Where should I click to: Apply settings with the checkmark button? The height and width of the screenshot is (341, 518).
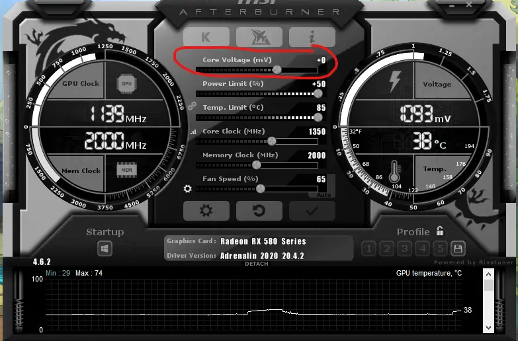coord(312,211)
